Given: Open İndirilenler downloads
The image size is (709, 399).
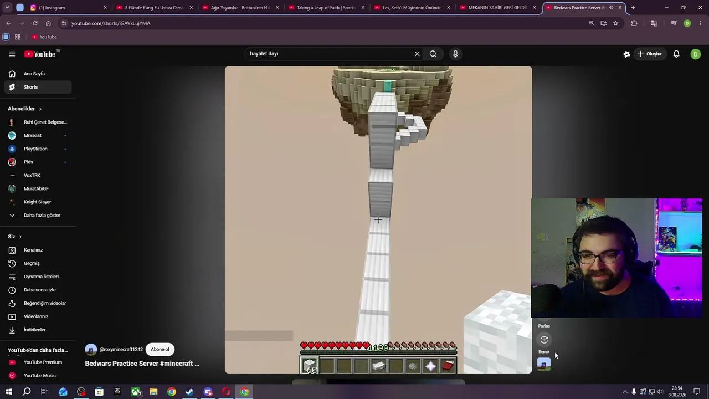Looking at the screenshot, I should 38,330.
